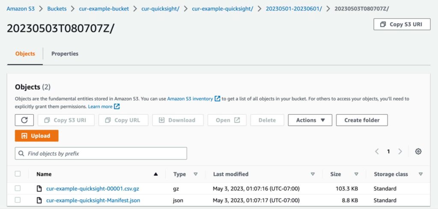Click the Download button
Viewport: 438px width, 209px height.
(x=178, y=120)
